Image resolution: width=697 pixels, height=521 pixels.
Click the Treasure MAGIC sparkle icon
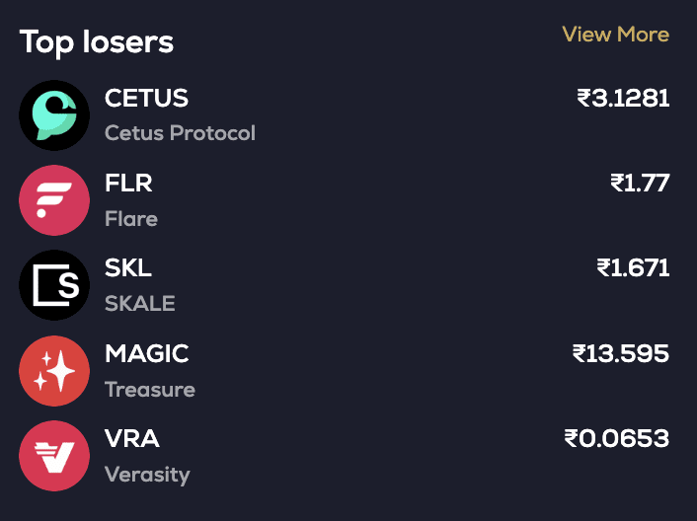point(54,371)
